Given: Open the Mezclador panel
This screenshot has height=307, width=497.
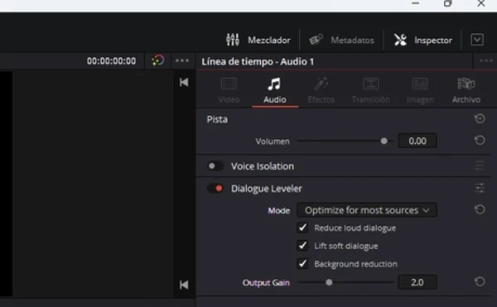Looking at the screenshot, I should pyautogui.click(x=258, y=40).
